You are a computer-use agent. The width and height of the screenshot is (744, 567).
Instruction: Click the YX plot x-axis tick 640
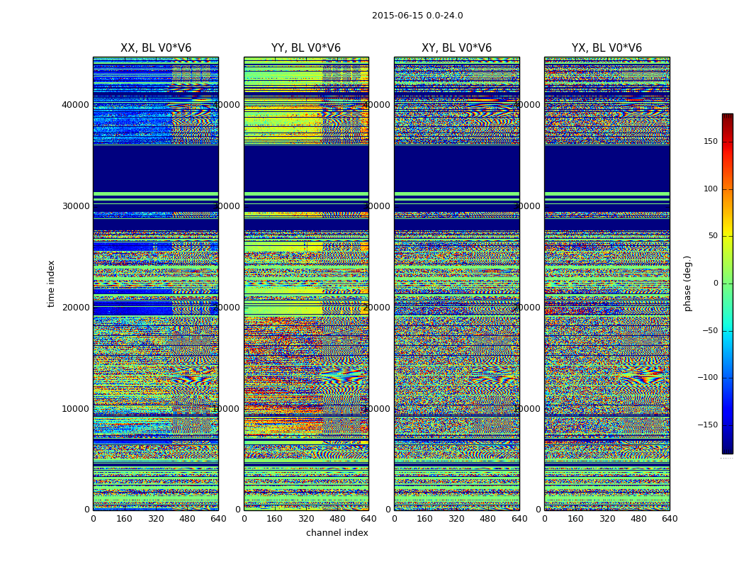(x=670, y=519)
